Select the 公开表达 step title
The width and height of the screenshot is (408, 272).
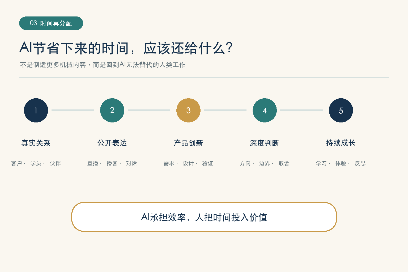click(112, 143)
